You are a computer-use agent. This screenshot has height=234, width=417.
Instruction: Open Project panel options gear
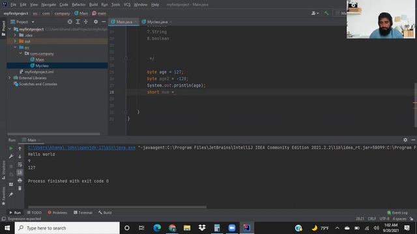[x=96, y=21]
